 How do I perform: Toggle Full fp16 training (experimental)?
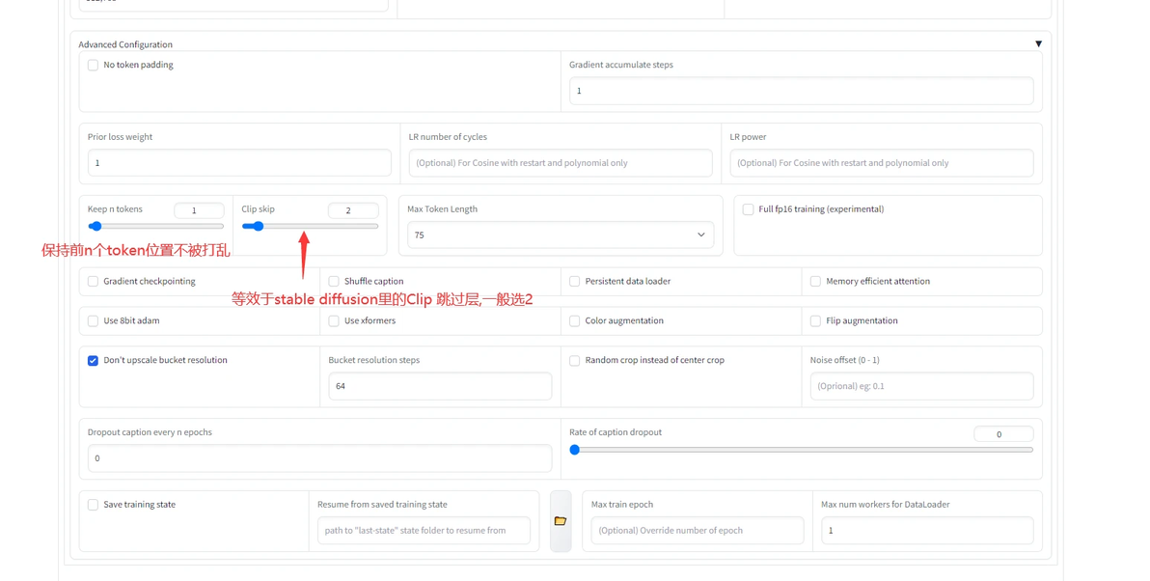748,209
